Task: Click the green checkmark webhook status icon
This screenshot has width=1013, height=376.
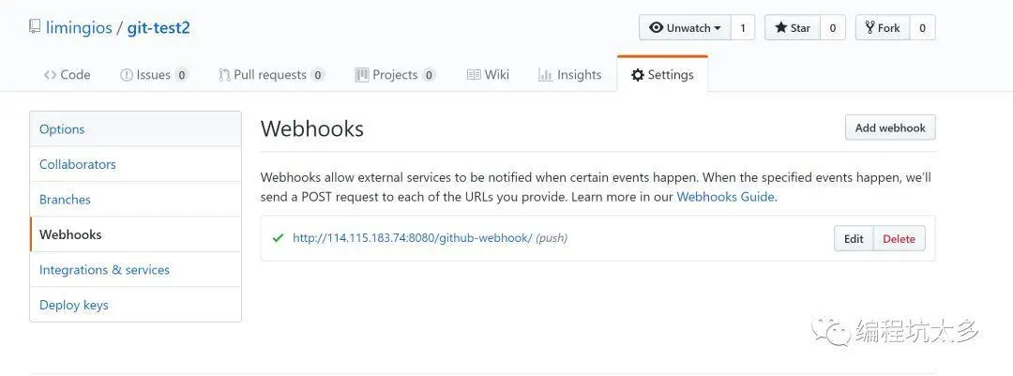Action: [x=278, y=238]
